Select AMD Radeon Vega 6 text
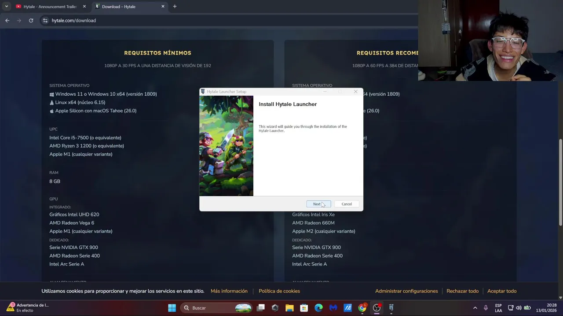 [x=72, y=223]
